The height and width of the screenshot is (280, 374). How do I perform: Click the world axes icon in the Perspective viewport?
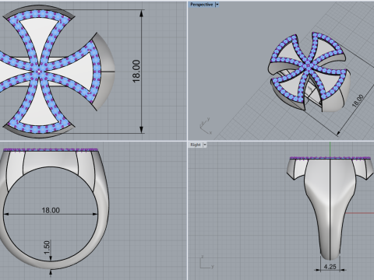(206, 126)
